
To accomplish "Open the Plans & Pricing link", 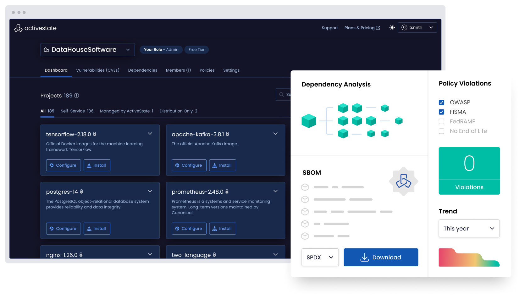I will (x=362, y=28).
